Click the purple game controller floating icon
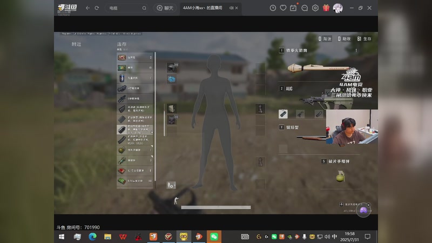This screenshot has height=243, width=432. point(363,210)
